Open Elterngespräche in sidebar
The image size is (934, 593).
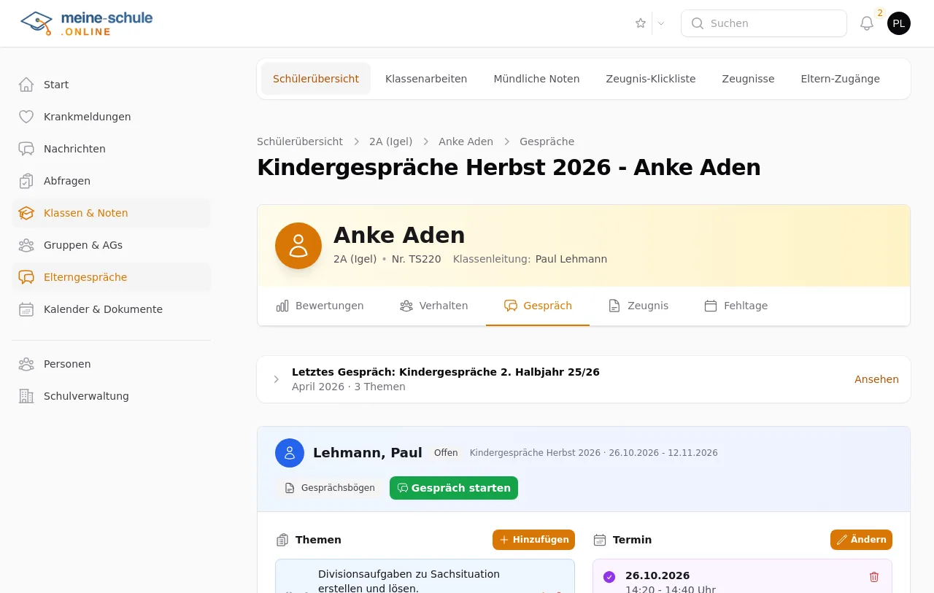[111, 277]
